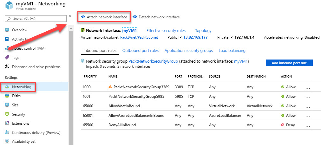Image resolution: width=321 pixels, height=145 pixels.
Task: Select AllowAzureLoadBalancerInBound rule name
Action: tap(136, 115)
